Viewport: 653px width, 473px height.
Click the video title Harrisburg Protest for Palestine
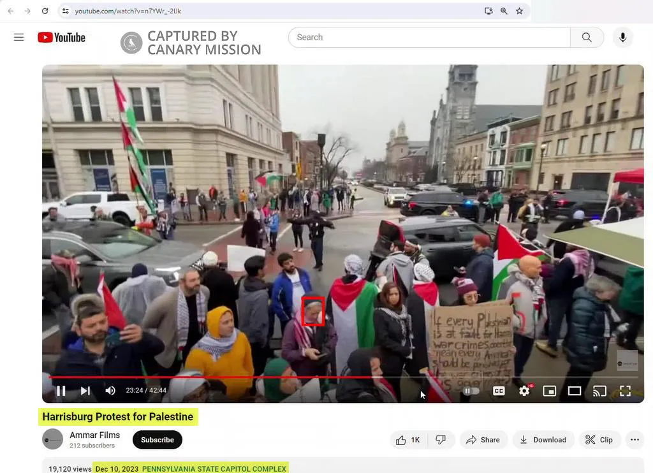[x=118, y=417]
